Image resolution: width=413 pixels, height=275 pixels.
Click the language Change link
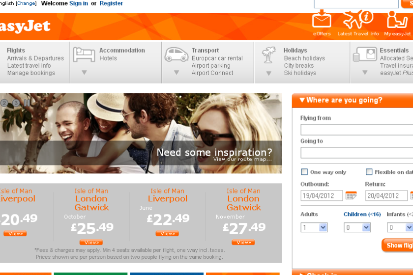tap(26, 3)
